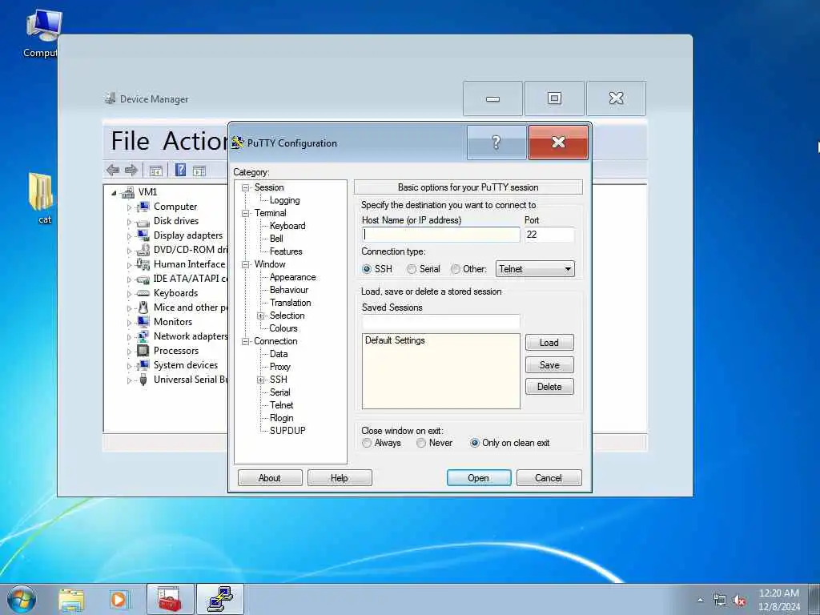Click the Port field showing 22

[x=549, y=235]
